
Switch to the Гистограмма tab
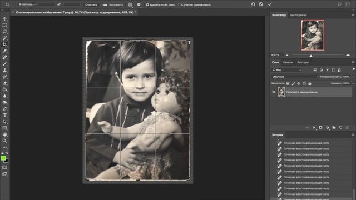298,15
